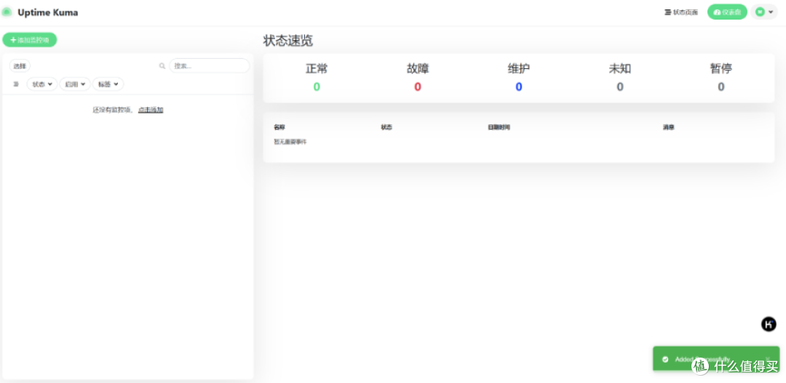Open the user profile avatar dropdown
Screen dimensions: 786x383
764,12
